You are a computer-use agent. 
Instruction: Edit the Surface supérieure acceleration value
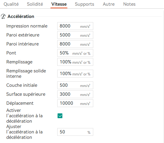(75, 94)
